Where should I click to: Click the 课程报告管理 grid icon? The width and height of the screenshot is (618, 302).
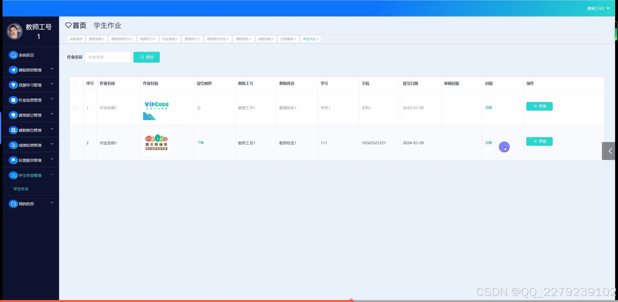tap(13, 130)
